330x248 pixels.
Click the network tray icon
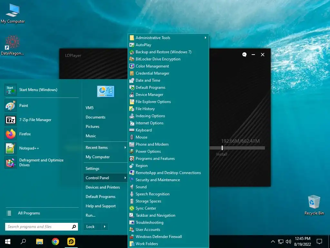coord(281,242)
